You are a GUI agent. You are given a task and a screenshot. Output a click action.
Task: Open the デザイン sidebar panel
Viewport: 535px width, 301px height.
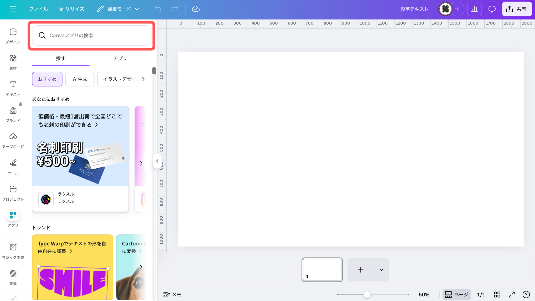tap(13, 36)
